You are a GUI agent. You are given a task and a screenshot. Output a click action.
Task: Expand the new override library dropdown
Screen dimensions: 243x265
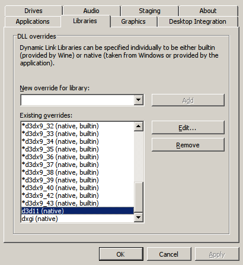tap(139, 100)
